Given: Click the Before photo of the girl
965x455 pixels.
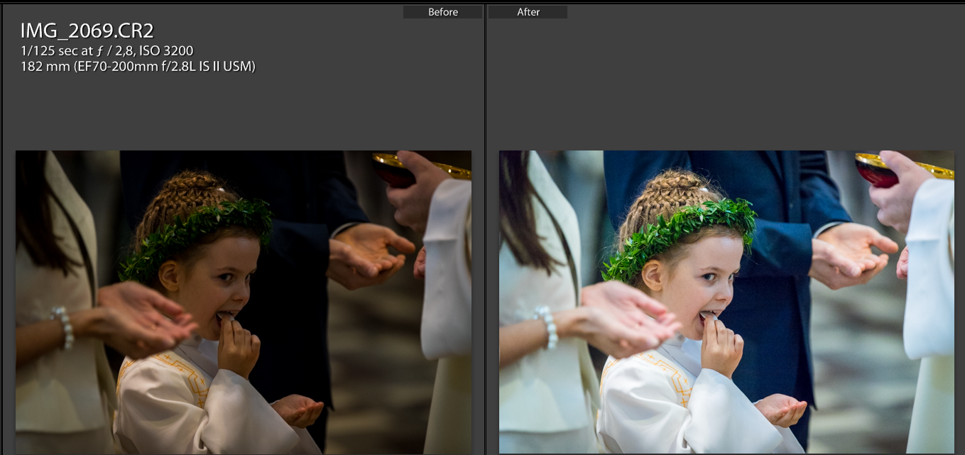Looking at the screenshot, I should 244,302.
